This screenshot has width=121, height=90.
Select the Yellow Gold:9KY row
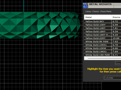[x=103, y=21]
